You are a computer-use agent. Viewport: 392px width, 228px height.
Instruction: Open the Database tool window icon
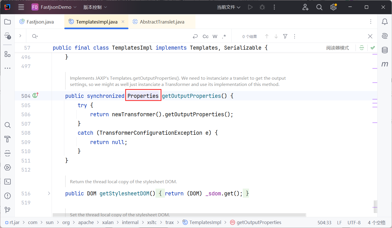click(x=385, y=50)
